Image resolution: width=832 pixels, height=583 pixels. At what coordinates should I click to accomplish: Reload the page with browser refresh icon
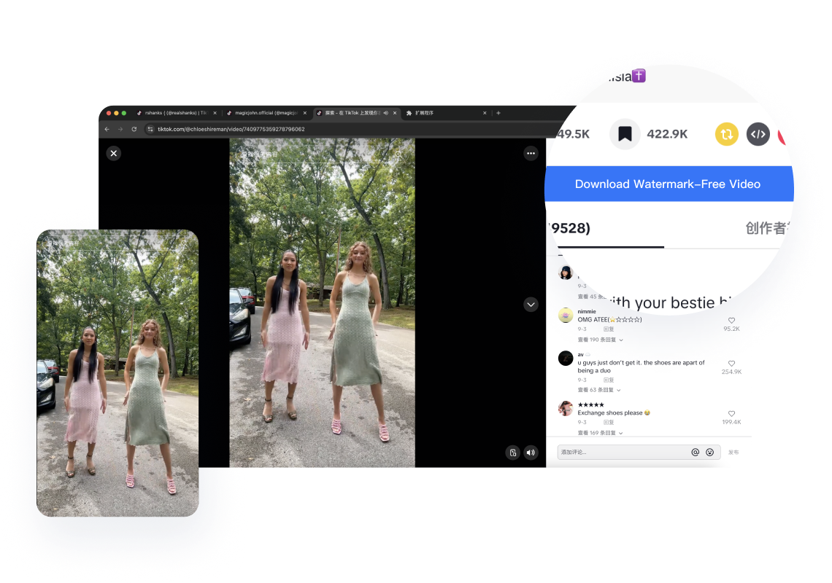pyautogui.click(x=134, y=129)
